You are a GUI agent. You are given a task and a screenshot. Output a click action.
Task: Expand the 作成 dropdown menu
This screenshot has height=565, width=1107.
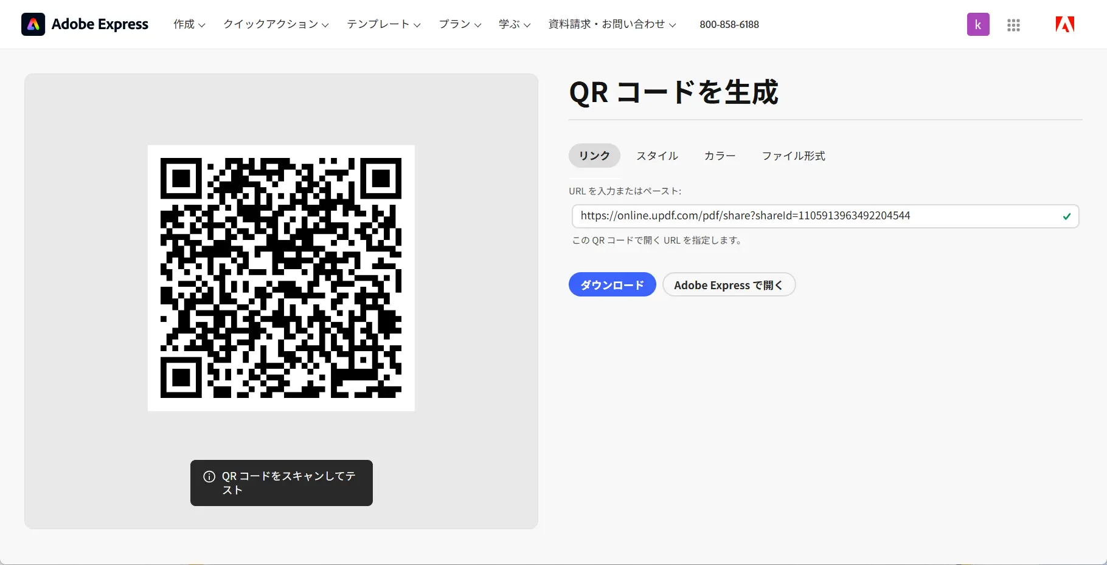(189, 24)
